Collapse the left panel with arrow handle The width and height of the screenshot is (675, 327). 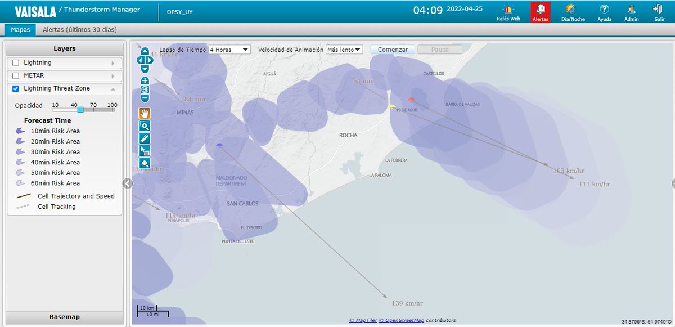coord(127,183)
